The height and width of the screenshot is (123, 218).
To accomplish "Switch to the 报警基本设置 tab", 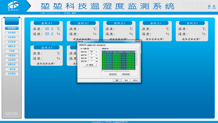I will click(x=91, y=45).
